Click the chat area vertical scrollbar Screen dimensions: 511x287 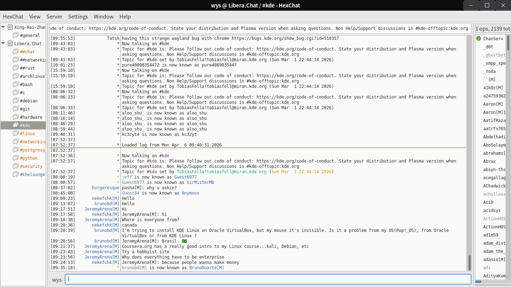469,262
